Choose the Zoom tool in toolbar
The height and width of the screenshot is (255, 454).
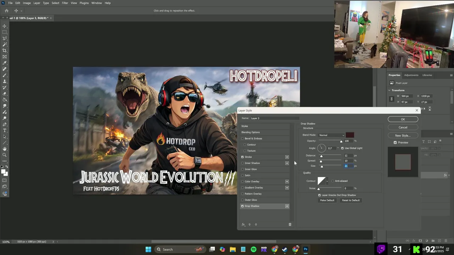(5, 155)
